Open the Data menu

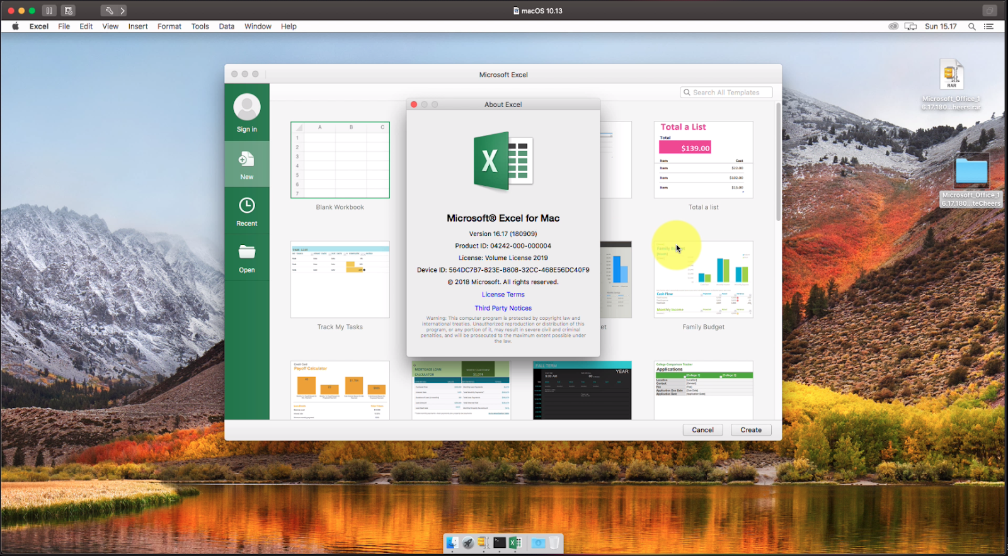click(x=227, y=26)
